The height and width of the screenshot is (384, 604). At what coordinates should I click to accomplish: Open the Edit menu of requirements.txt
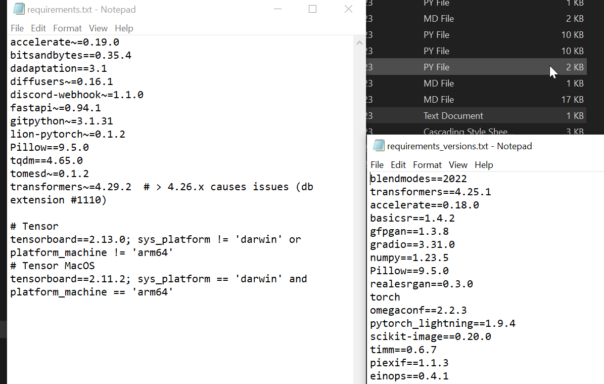pyautogui.click(x=38, y=28)
